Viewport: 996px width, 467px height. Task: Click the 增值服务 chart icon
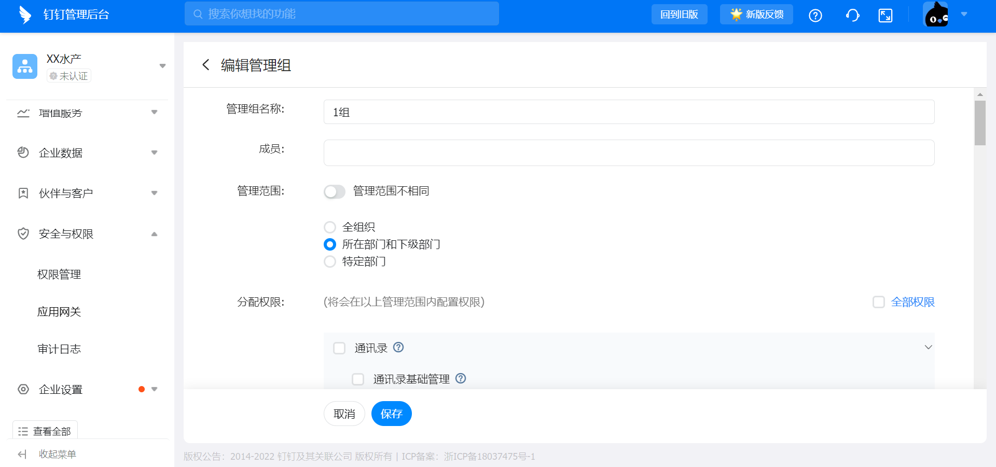tap(23, 113)
